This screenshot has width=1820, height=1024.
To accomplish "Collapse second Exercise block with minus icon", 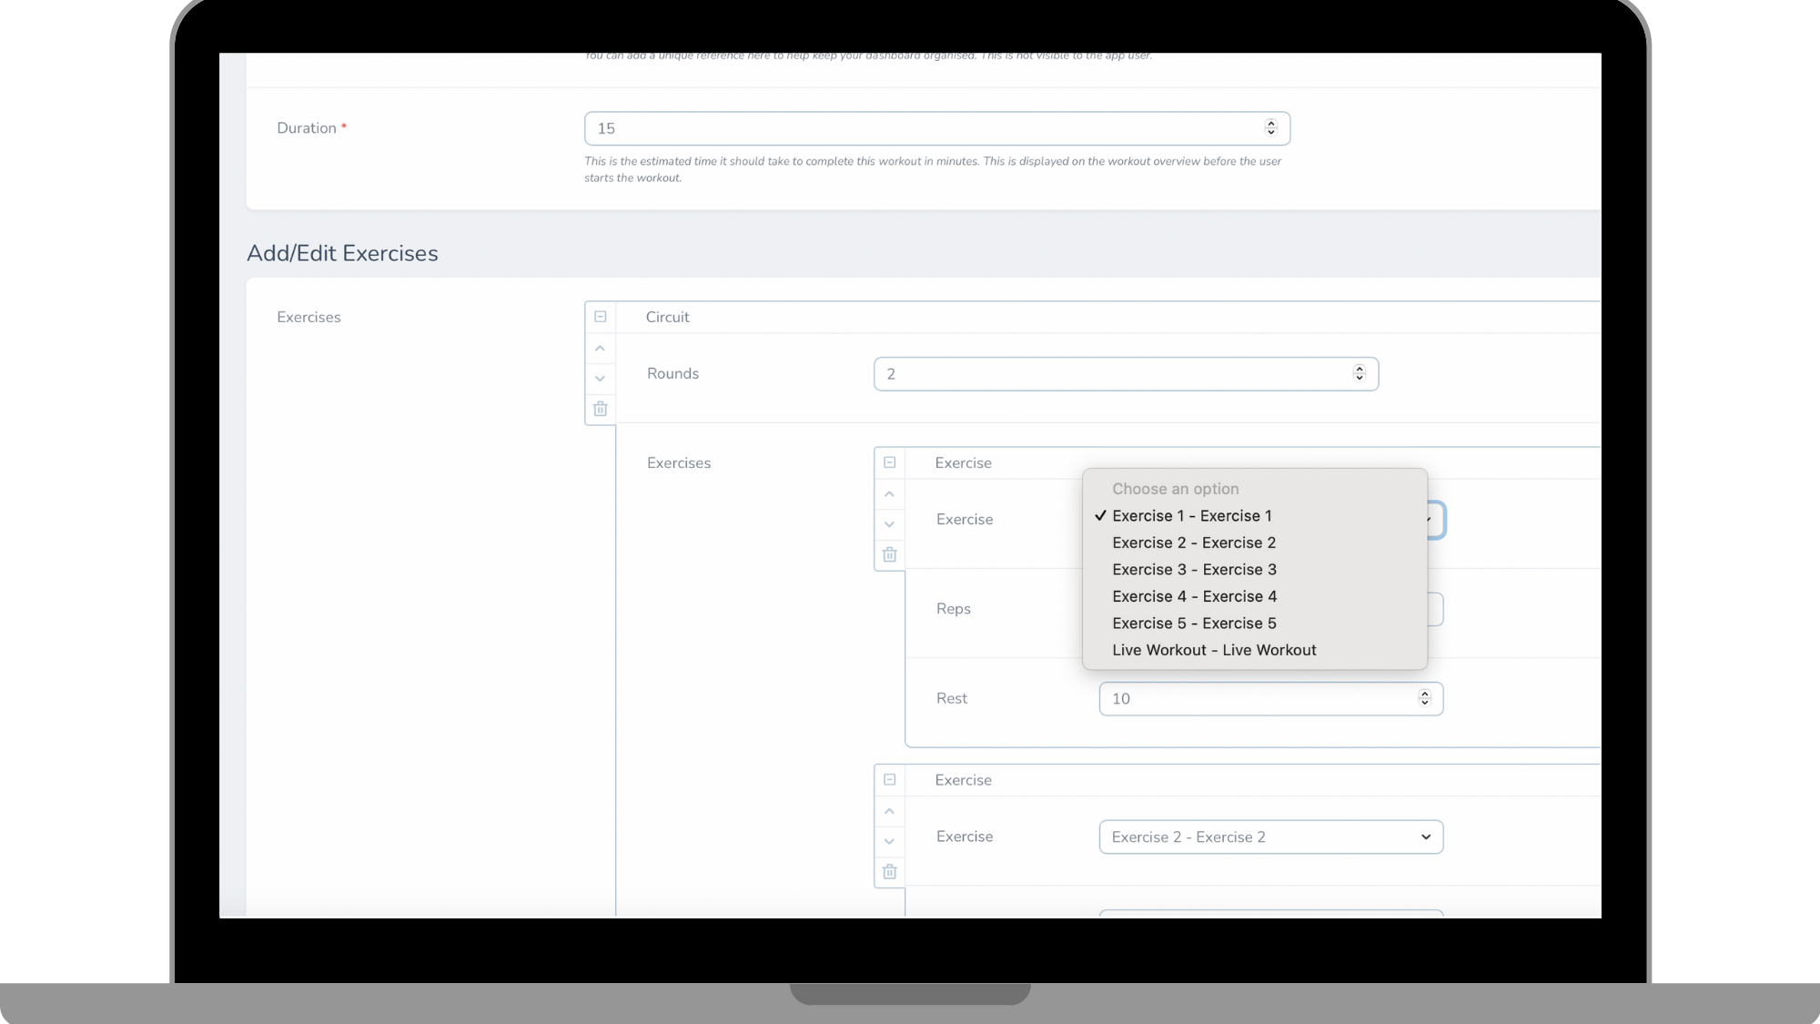I will point(890,780).
